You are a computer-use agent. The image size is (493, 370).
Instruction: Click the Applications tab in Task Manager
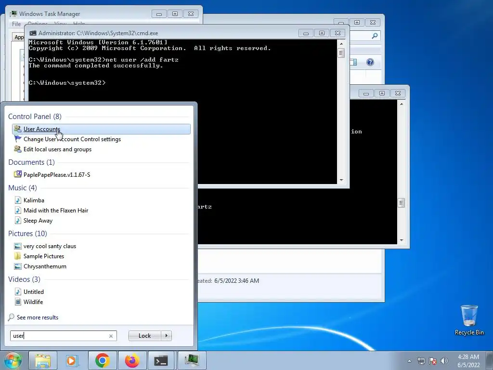(19, 37)
